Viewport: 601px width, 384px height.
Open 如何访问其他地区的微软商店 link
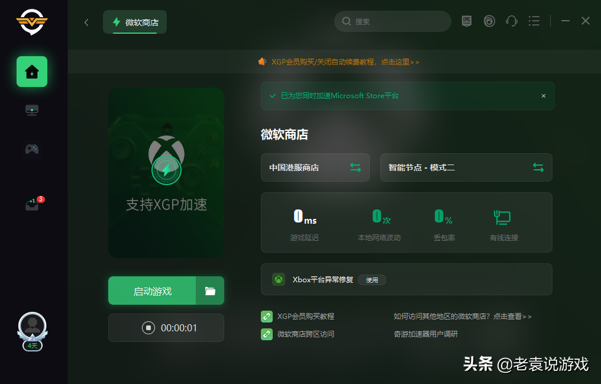pyautogui.click(x=463, y=317)
